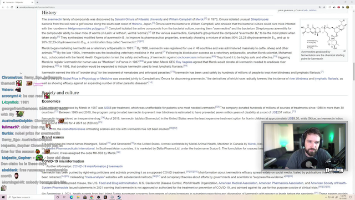Click the Brand names subheading

pos(53,137)
